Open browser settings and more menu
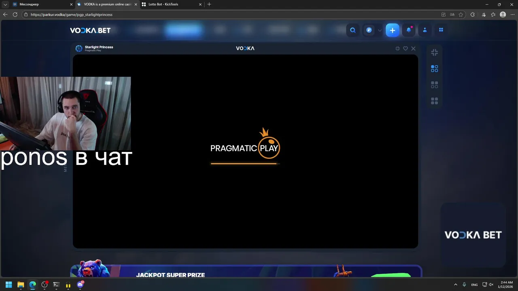The height and width of the screenshot is (291, 518). pos(513,15)
